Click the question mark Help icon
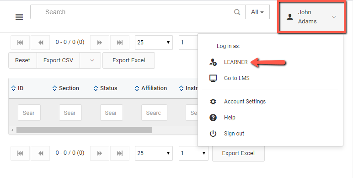Viewport: 353px width, 178px height. [213, 118]
